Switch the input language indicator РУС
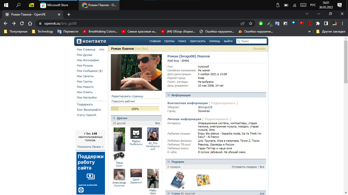Image resolution: width=348 pixels, height=195 pixels. pos(313,5)
